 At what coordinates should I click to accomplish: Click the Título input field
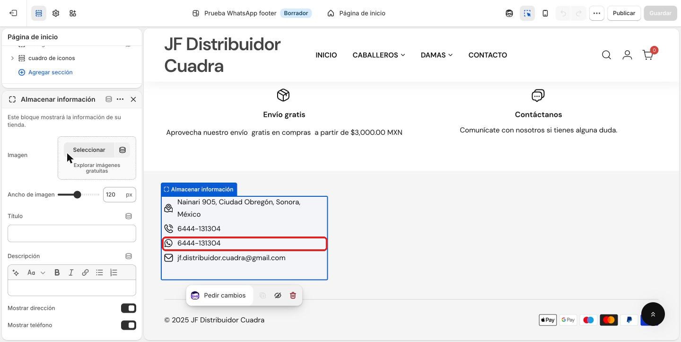click(x=72, y=233)
